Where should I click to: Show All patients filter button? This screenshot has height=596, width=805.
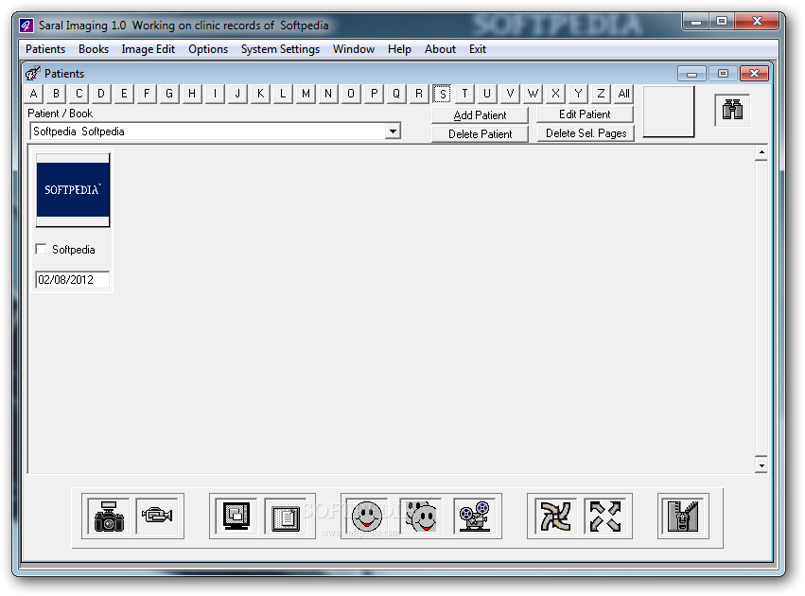(623, 94)
